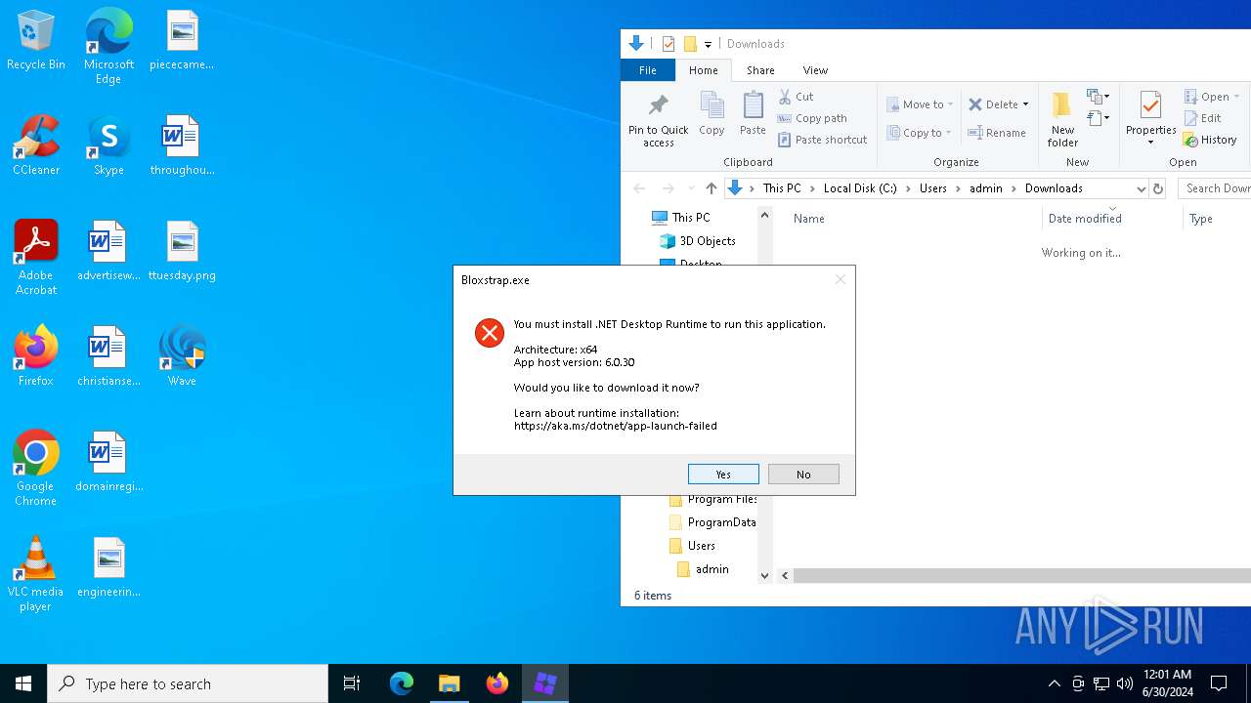Open the Wave desktop shortcut

182,357
